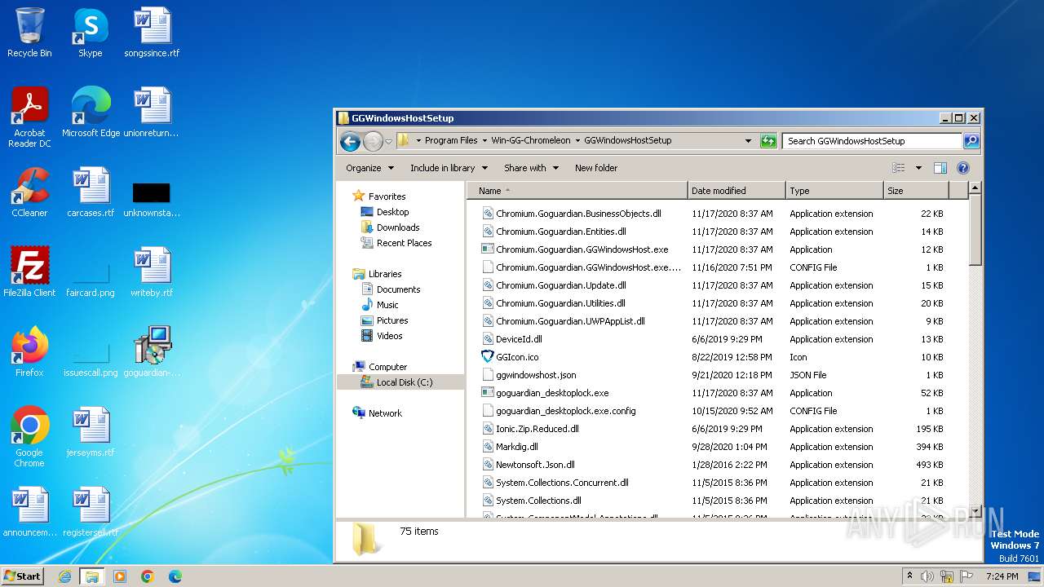Select Favorites in navigation pane
The width and height of the screenshot is (1044, 587).
[x=387, y=196]
